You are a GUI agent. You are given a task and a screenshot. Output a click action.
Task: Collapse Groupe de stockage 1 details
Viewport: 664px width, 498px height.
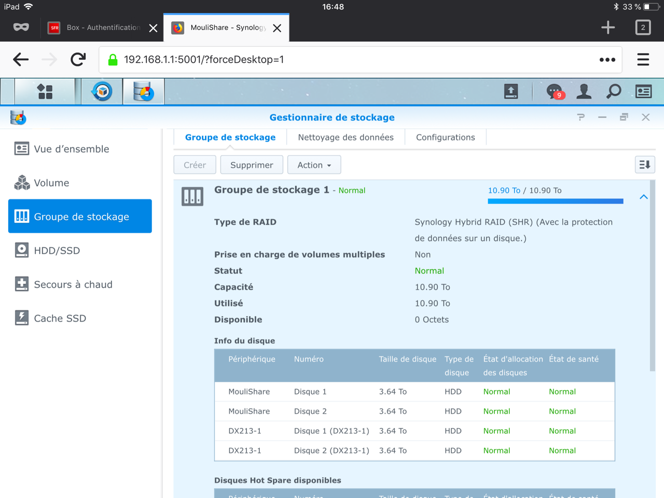pos(644,197)
